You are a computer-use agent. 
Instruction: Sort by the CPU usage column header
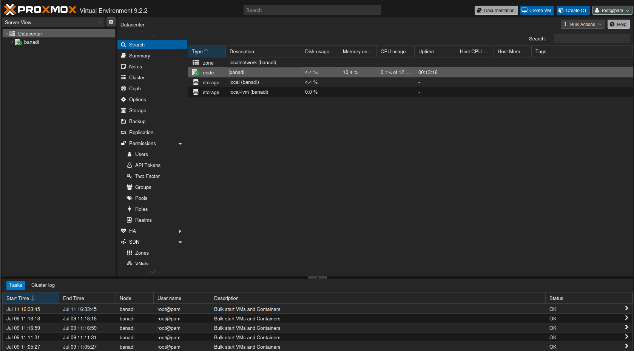pos(395,51)
